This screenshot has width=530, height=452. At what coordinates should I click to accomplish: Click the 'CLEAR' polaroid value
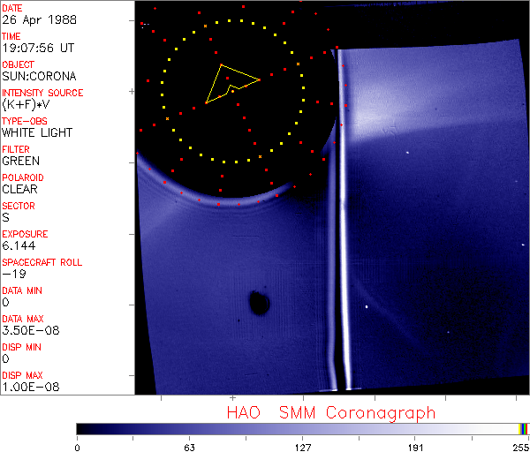click(x=19, y=189)
